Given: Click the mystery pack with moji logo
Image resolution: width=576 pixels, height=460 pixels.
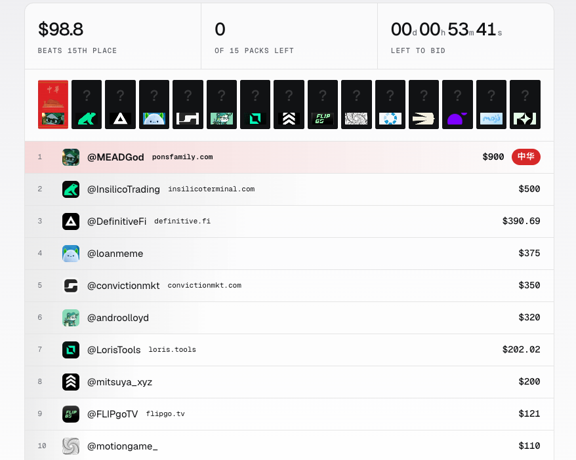Looking at the screenshot, I should pyautogui.click(x=491, y=105).
